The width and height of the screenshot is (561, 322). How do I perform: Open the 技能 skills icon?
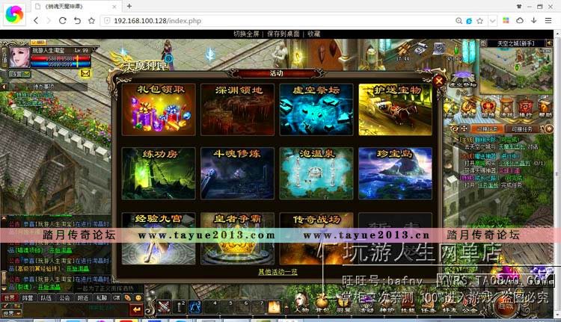tap(407, 305)
